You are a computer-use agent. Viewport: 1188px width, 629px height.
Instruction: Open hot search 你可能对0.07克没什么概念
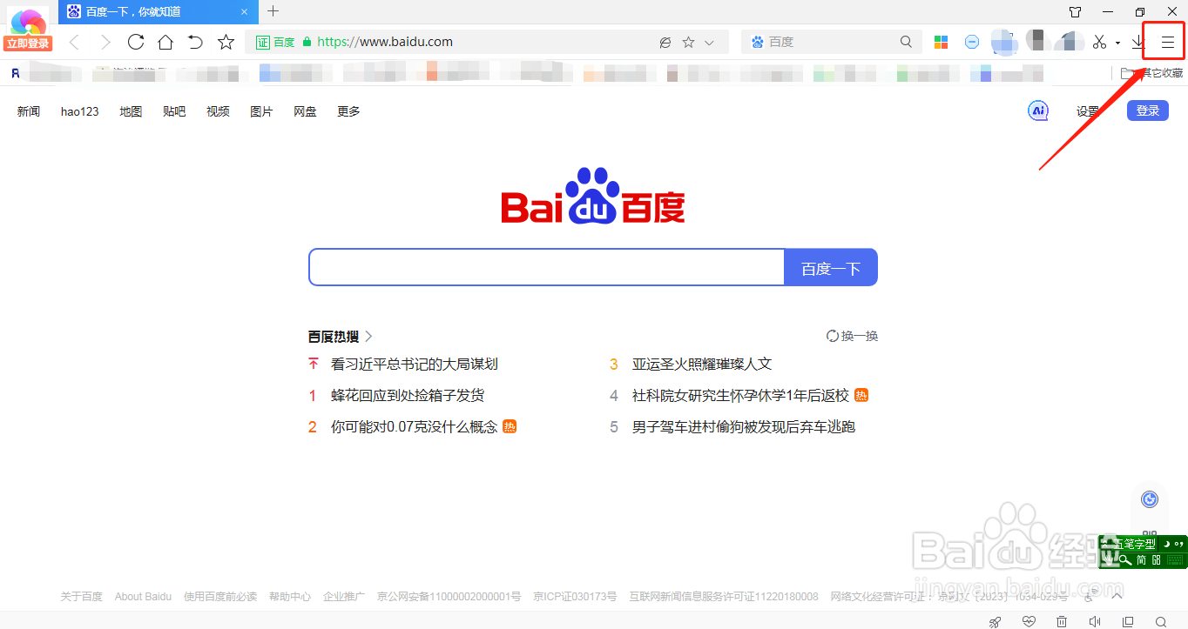tap(414, 426)
